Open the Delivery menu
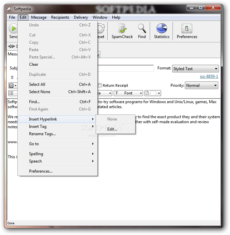This screenshot has height=235, width=230. click(81, 17)
